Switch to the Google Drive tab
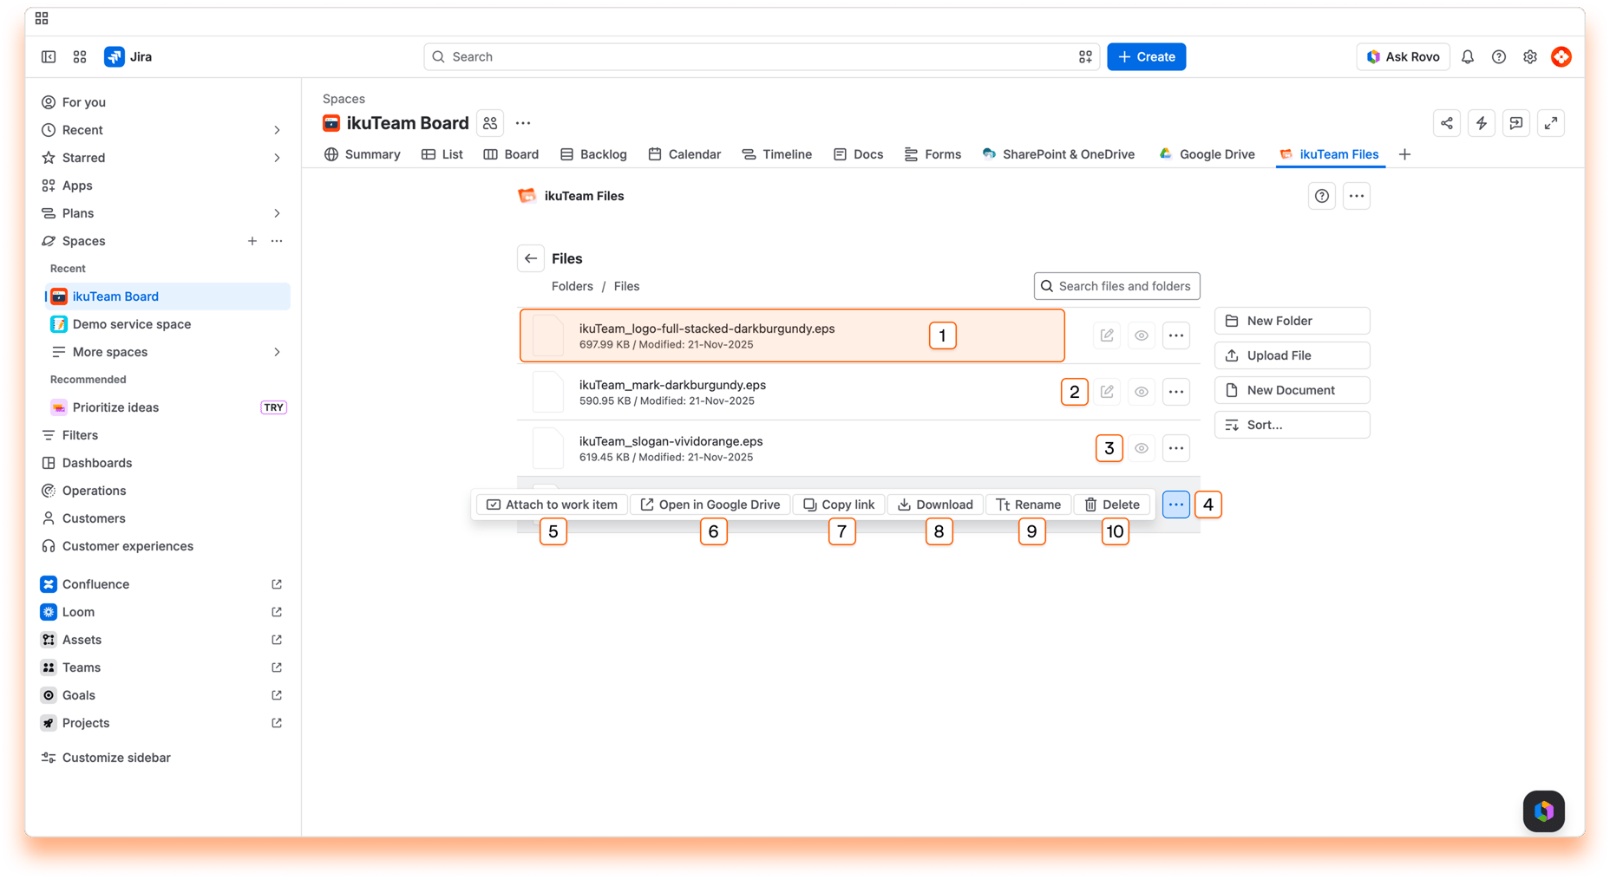1610x879 pixels. (1207, 154)
